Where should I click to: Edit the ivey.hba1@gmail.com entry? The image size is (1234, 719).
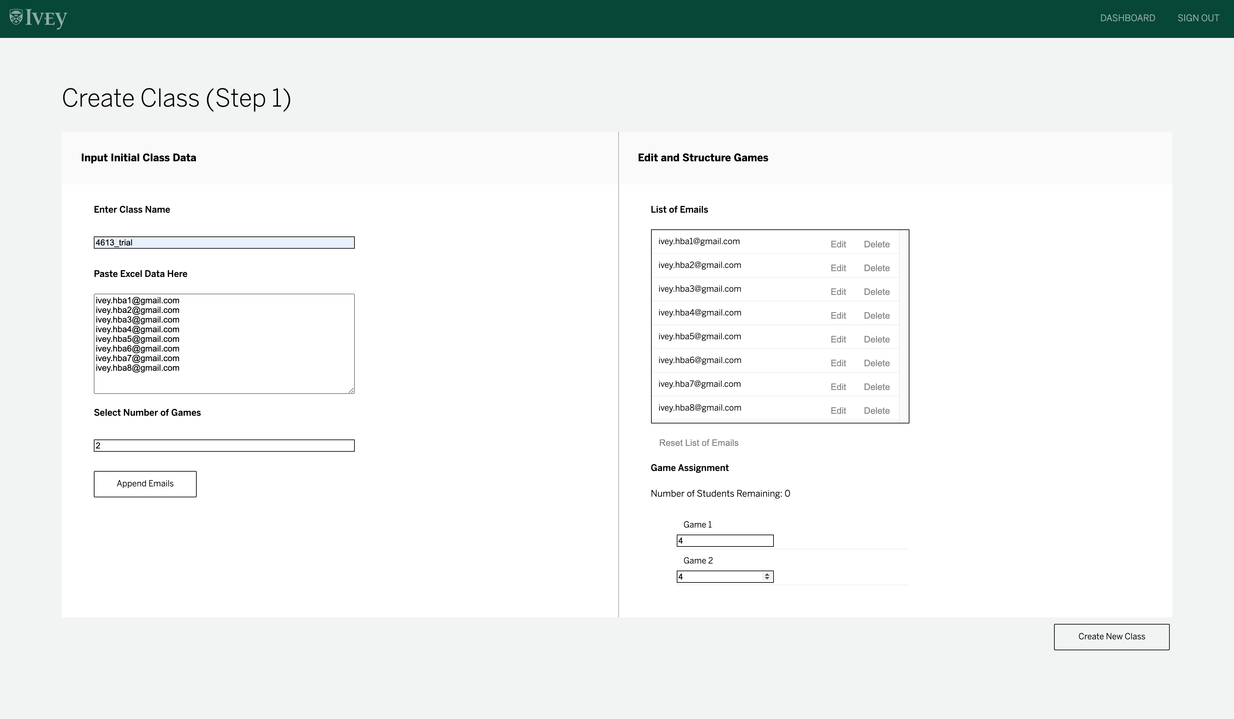tap(838, 244)
